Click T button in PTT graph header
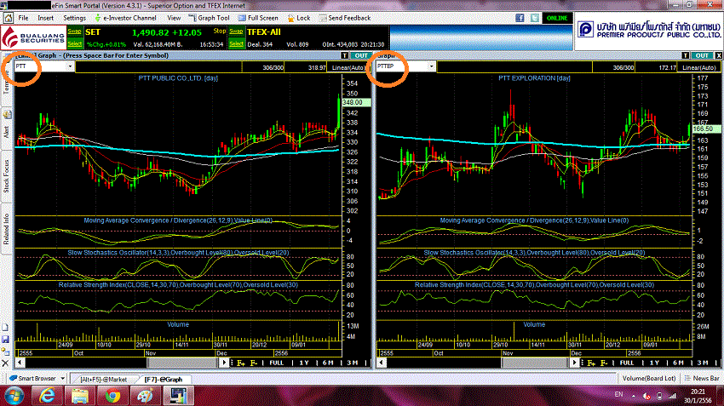The height and width of the screenshot is (406, 724). pyautogui.click(x=344, y=55)
